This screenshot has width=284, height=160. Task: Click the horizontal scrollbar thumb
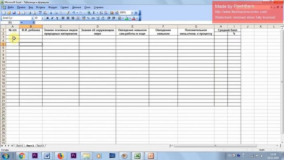coord(215,146)
